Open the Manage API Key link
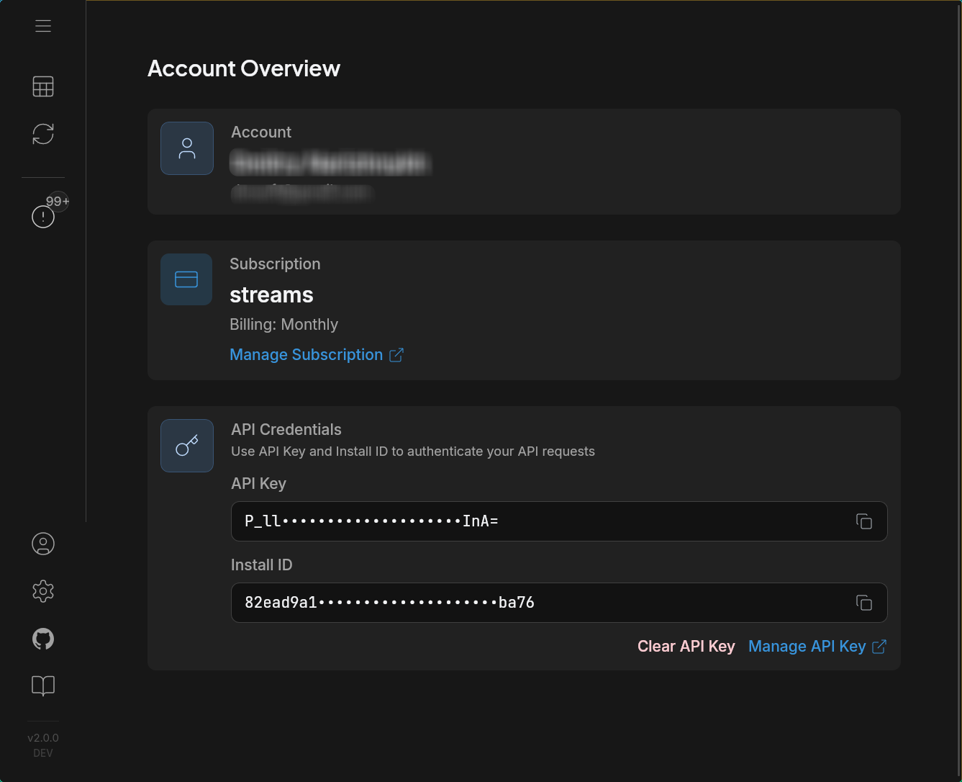The image size is (962, 782). (x=817, y=647)
